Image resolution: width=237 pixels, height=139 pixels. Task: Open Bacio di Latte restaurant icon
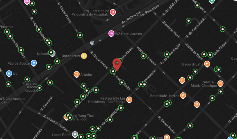(x=207, y=64)
